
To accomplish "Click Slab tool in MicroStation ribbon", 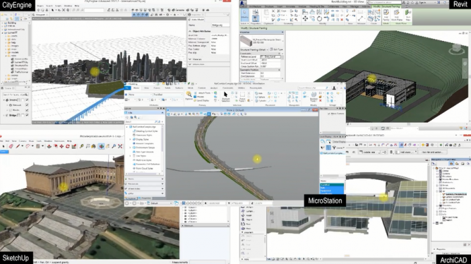I will pyautogui.click(x=260, y=93).
